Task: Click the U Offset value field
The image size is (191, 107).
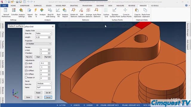Action: (44, 71)
